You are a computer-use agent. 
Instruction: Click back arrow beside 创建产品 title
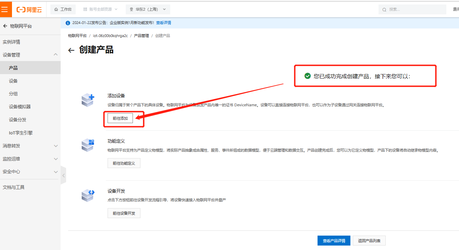point(71,50)
